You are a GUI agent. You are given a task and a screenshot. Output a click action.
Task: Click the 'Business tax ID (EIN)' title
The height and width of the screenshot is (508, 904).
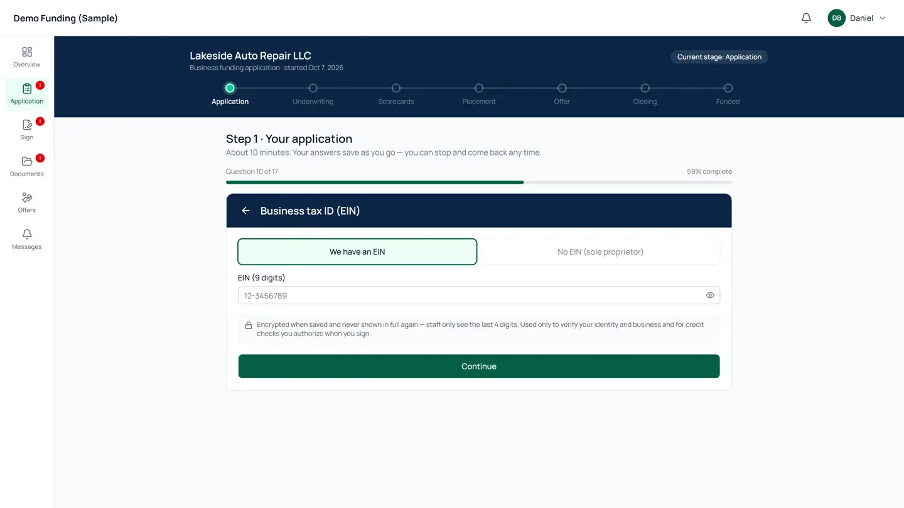coord(310,211)
